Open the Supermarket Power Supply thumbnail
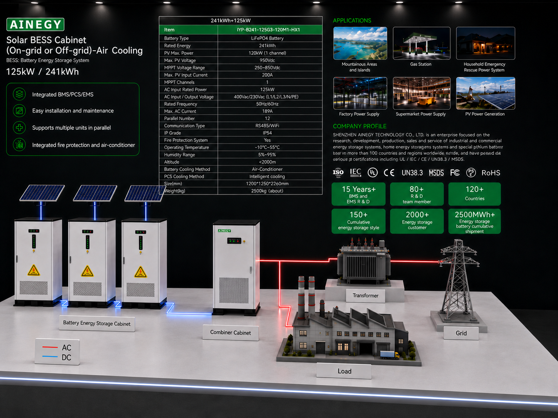 coord(422,94)
